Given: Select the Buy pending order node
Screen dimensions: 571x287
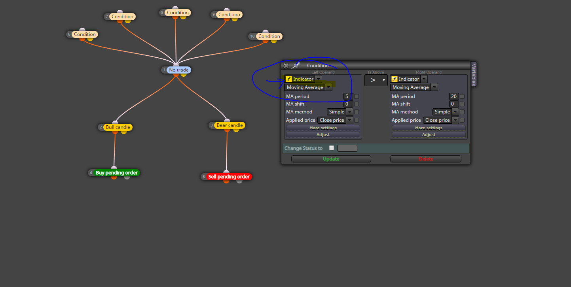Looking at the screenshot, I should [117, 173].
